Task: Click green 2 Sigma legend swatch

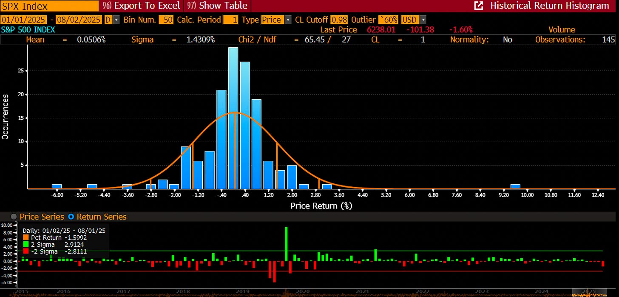Action: coord(26,245)
